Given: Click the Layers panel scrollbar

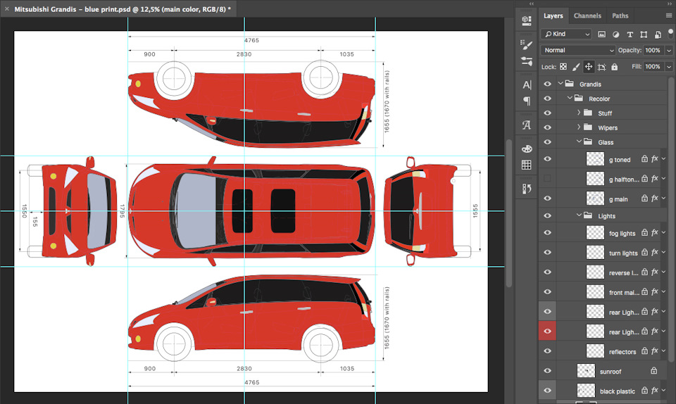Looking at the screenshot, I should coord(670,220).
